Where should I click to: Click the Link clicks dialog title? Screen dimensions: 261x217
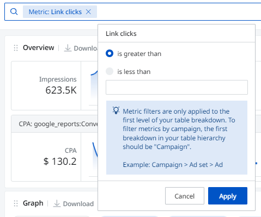pos(121,34)
